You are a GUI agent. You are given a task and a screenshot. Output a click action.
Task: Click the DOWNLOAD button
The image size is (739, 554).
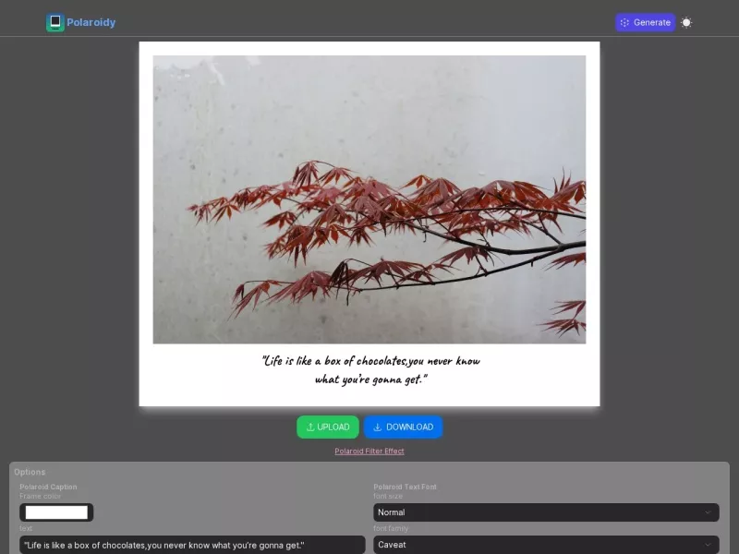coord(403,427)
